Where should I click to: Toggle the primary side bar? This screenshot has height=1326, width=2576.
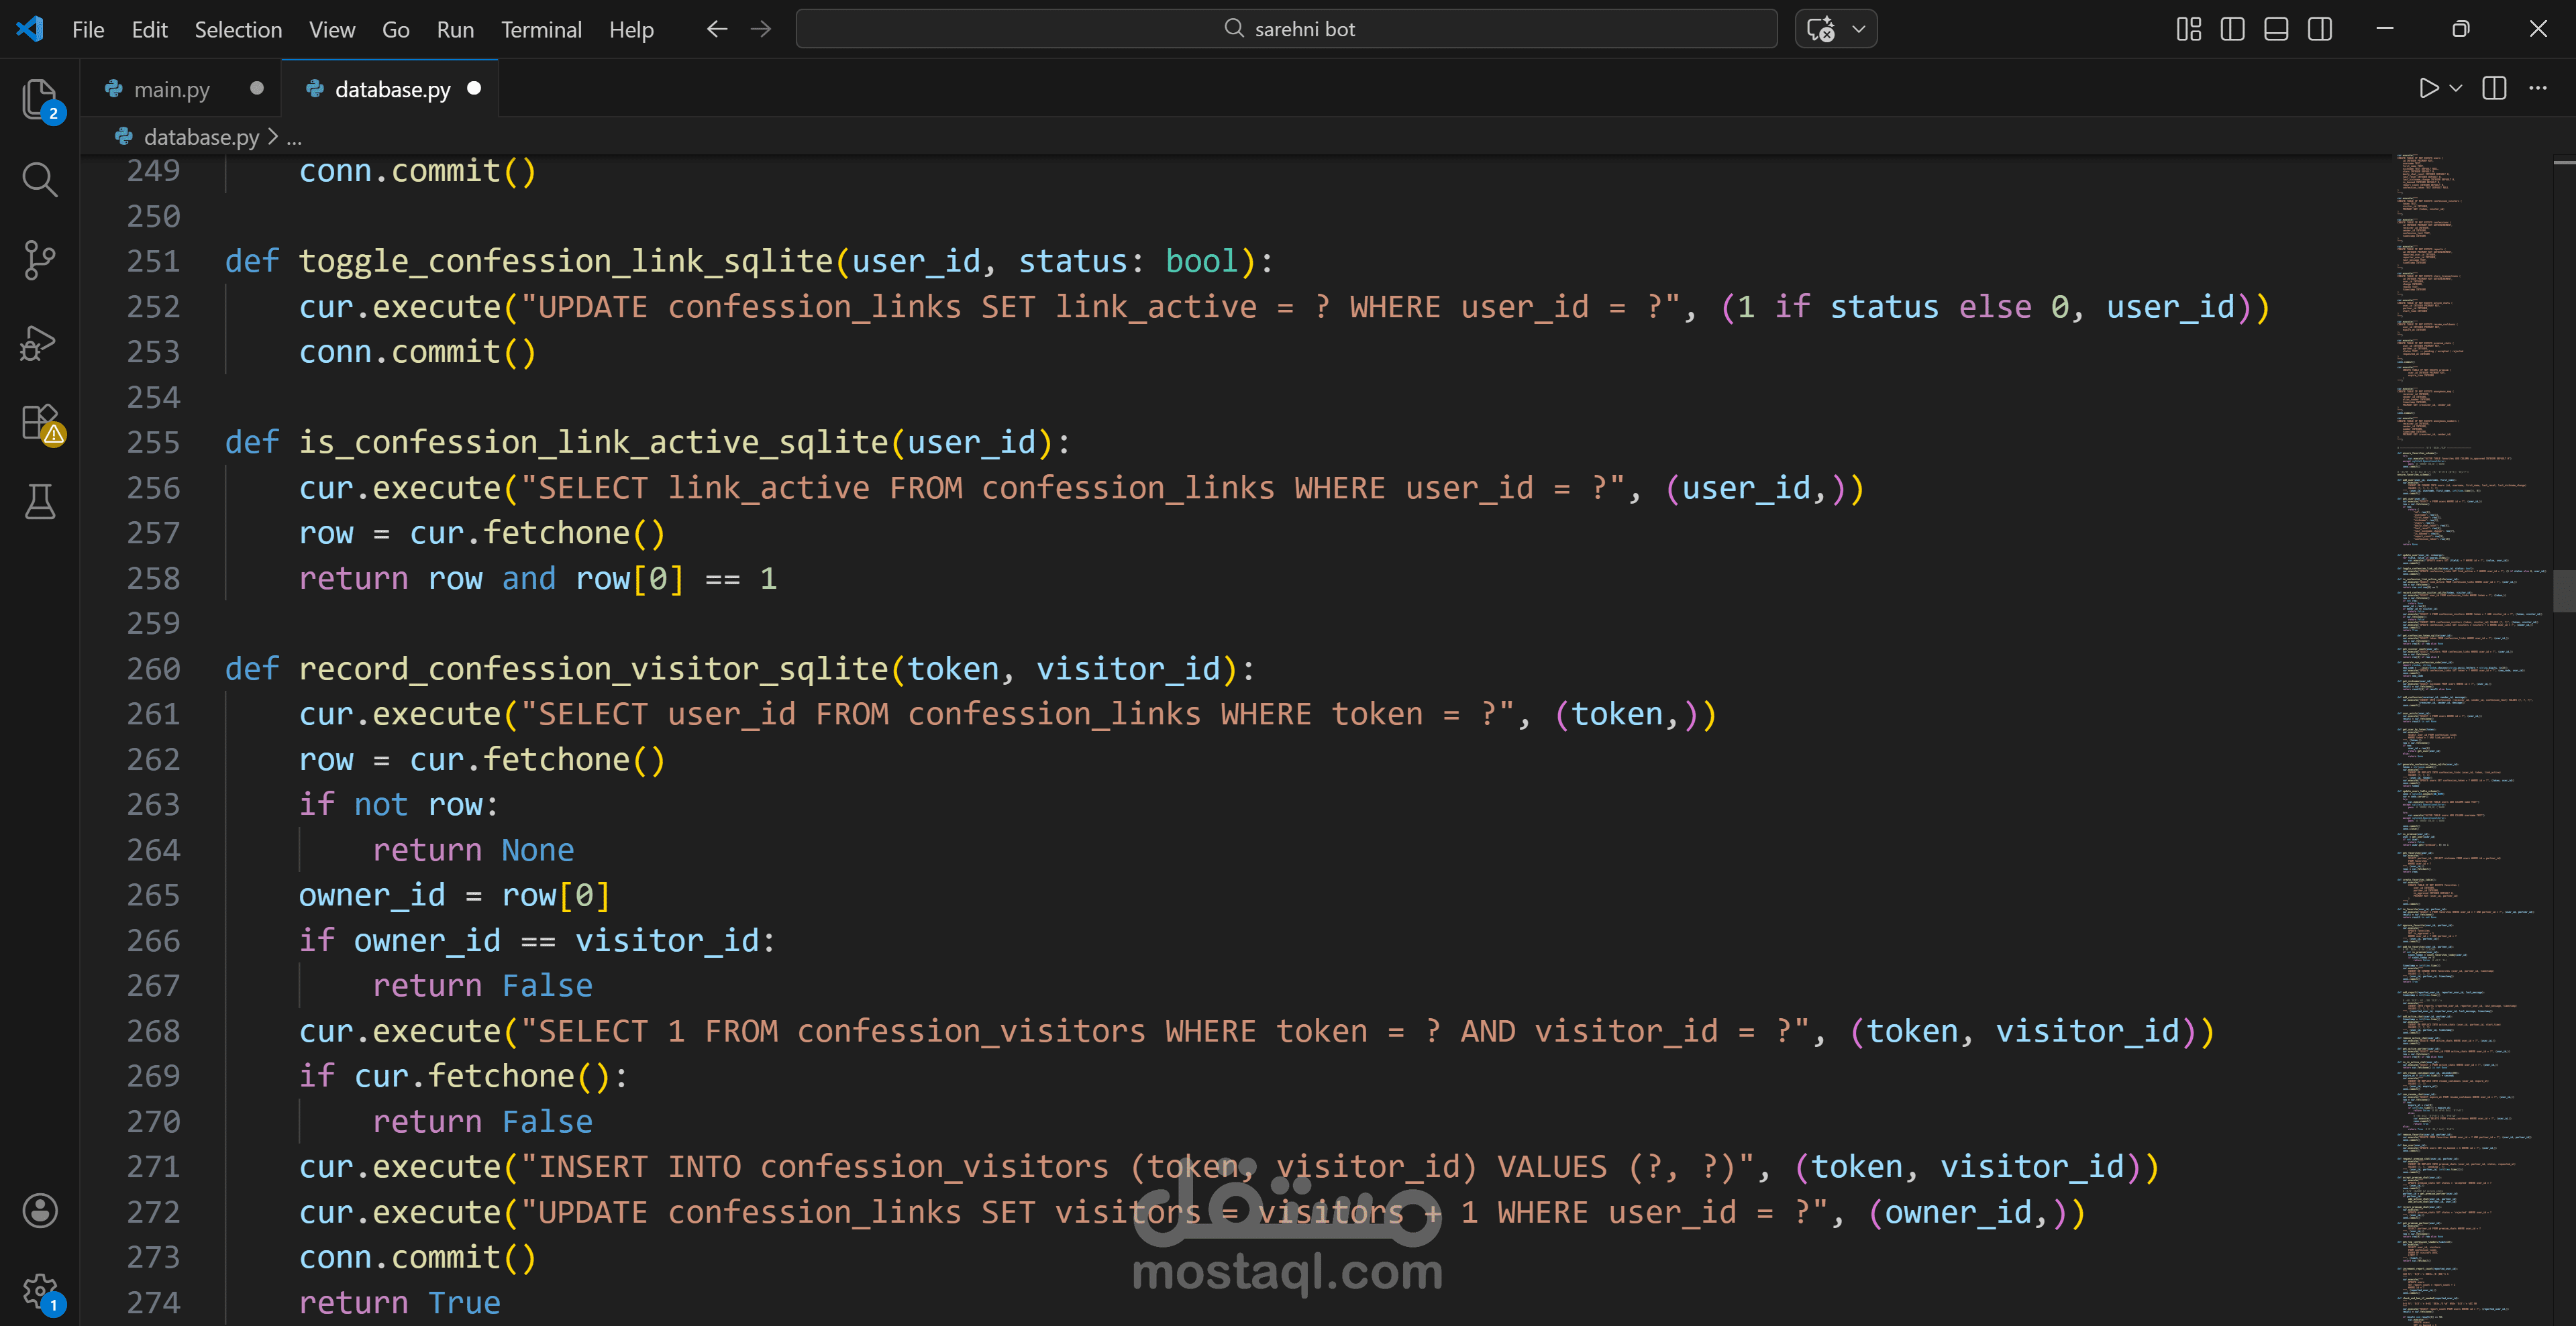click(x=2232, y=29)
